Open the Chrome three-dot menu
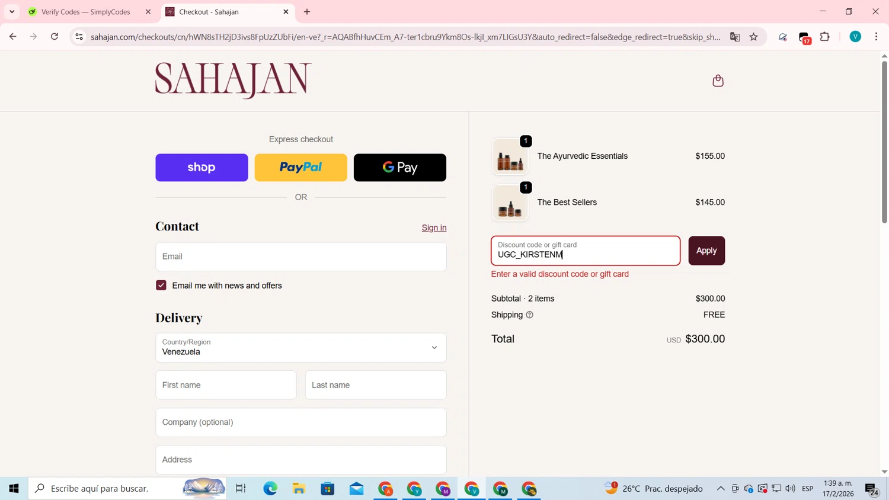Viewport: 889px width, 500px height. tap(876, 37)
